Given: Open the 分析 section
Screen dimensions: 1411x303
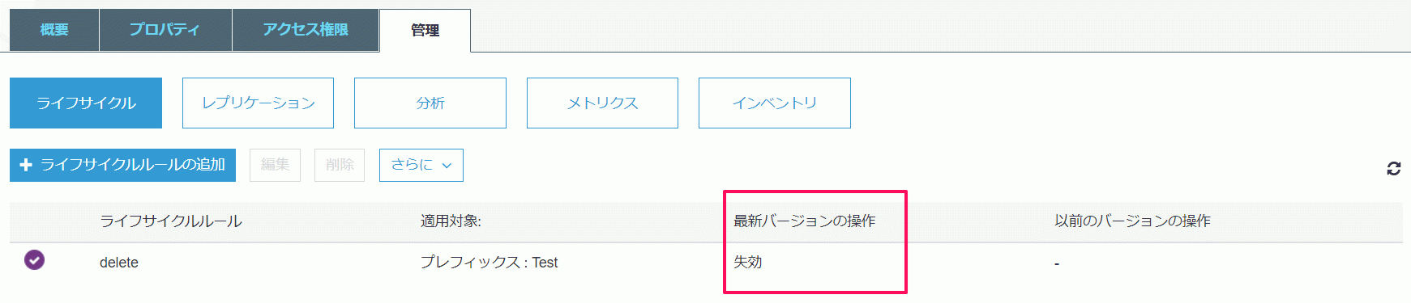Looking at the screenshot, I should [x=430, y=103].
